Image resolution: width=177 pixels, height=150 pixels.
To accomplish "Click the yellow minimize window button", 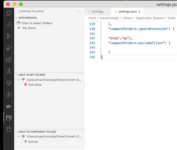I will (15, 4).
